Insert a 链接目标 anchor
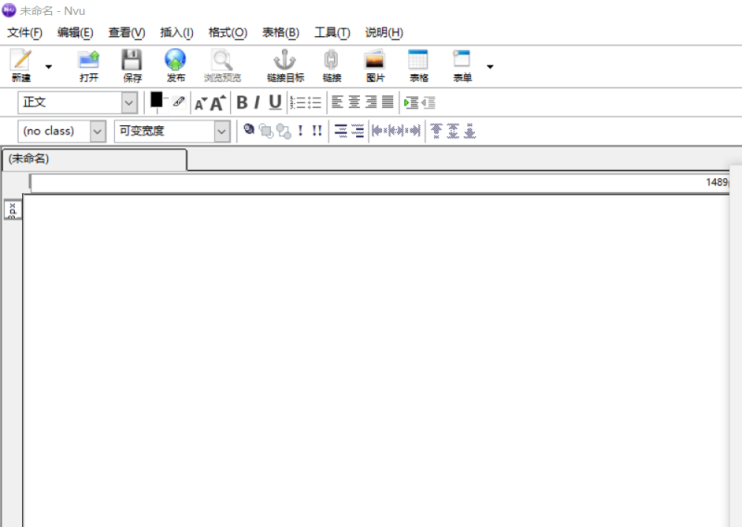742x527 pixels. pyautogui.click(x=285, y=62)
